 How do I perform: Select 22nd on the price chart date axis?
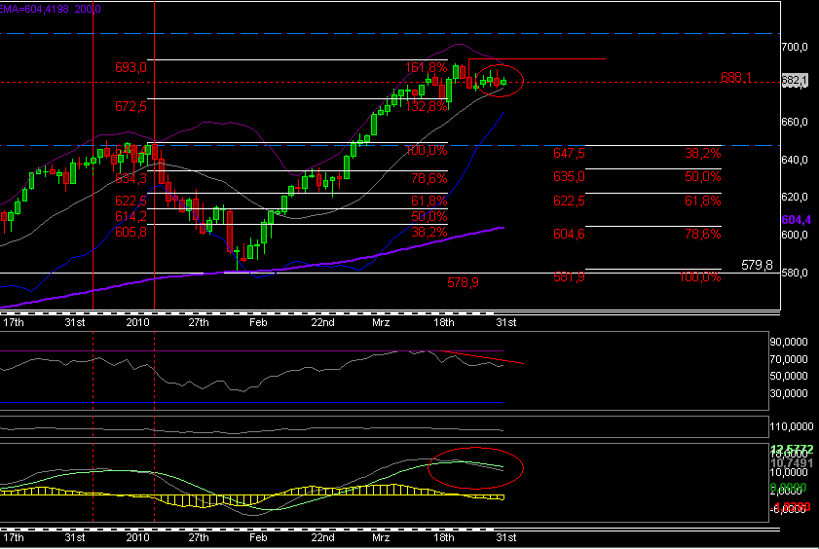[x=322, y=322]
